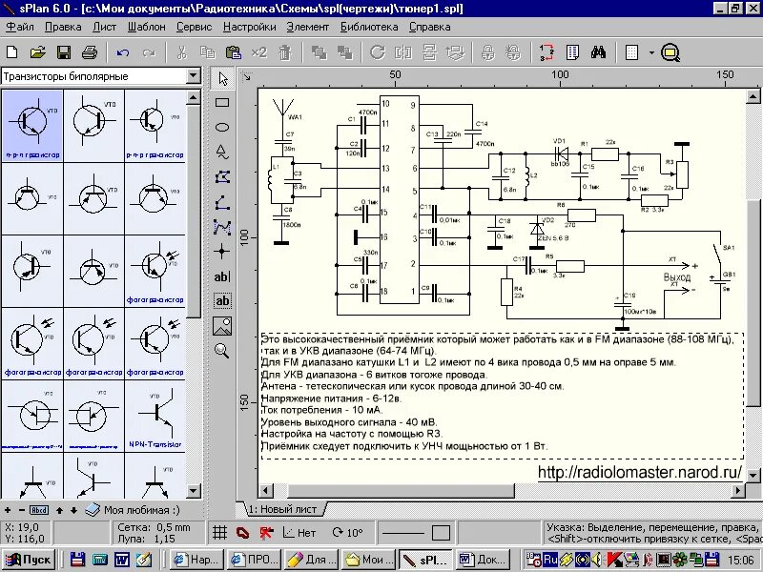Image resolution: width=763 pixels, height=572 pixels.
Task: Open the Лист menu
Action: (x=105, y=27)
